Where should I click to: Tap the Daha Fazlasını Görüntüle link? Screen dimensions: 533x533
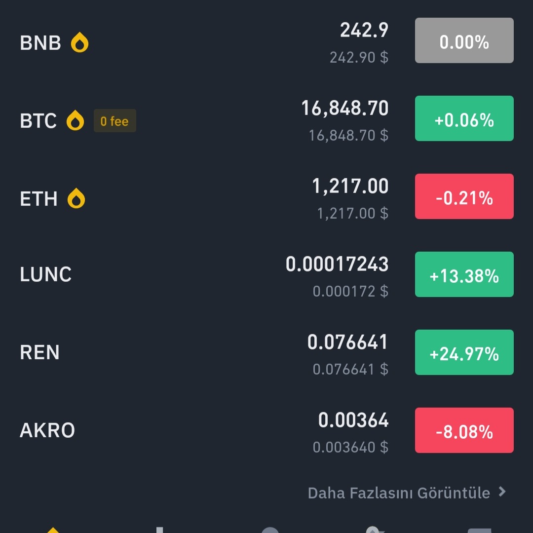(399, 493)
